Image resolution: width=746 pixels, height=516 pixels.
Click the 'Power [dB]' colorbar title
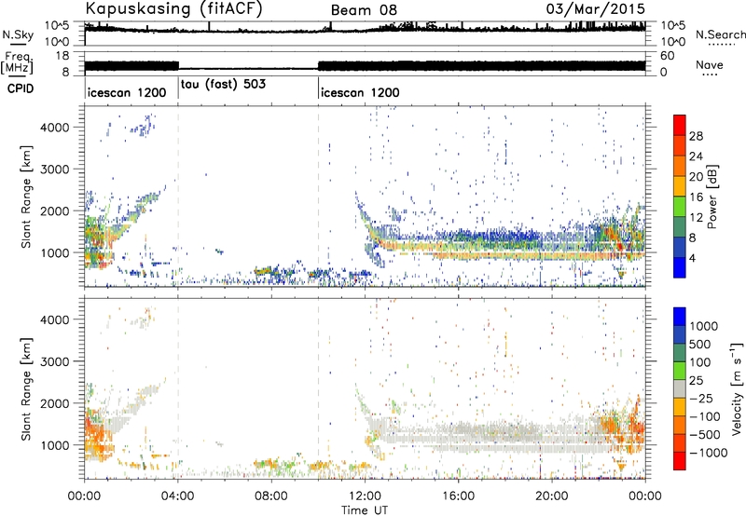pyautogui.click(x=712, y=197)
